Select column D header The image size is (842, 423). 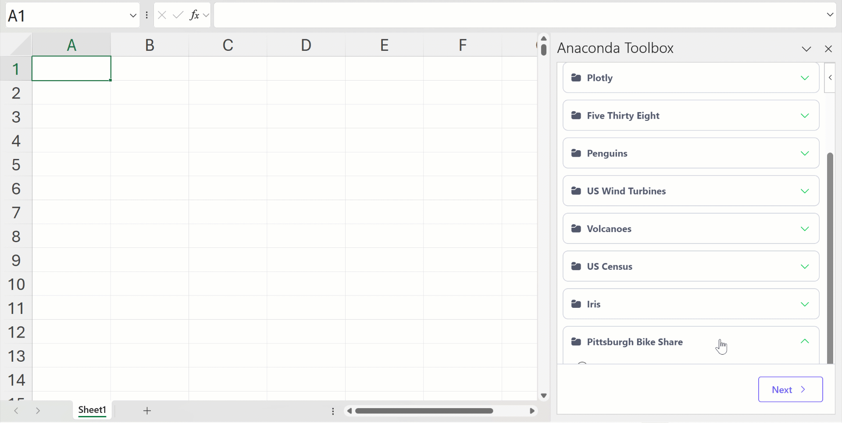306,45
